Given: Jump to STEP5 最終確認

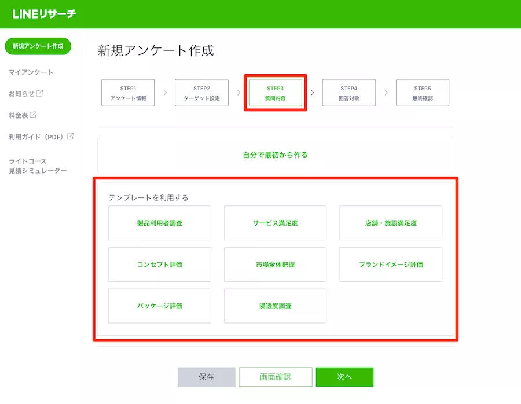Looking at the screenshot, I should (x=422, y=93).
